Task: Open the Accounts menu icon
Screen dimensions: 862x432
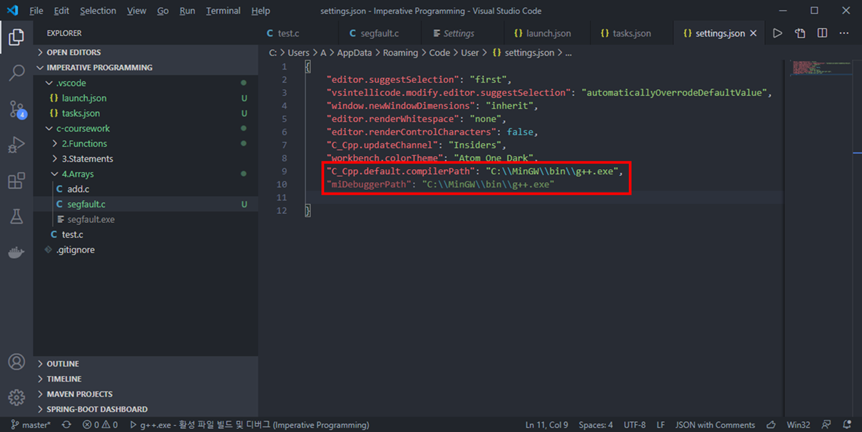Action: point(17,362)
